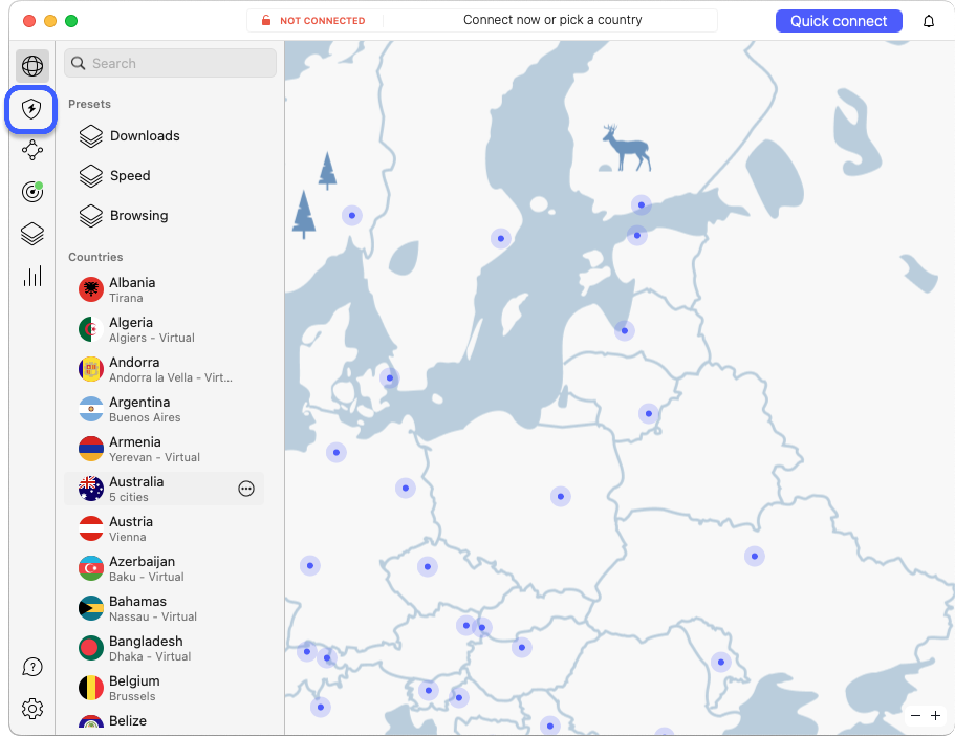Open the statistics bar chart icon
Screen dimensions: 955x736
click(x=32, y=276)
